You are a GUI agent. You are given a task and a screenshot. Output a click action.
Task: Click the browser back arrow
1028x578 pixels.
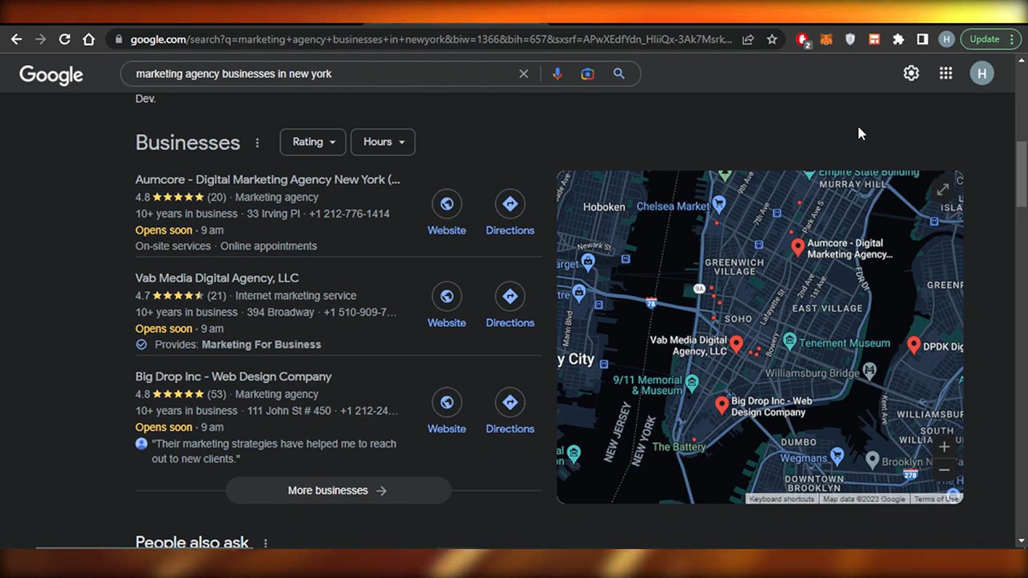coord(17,39)
